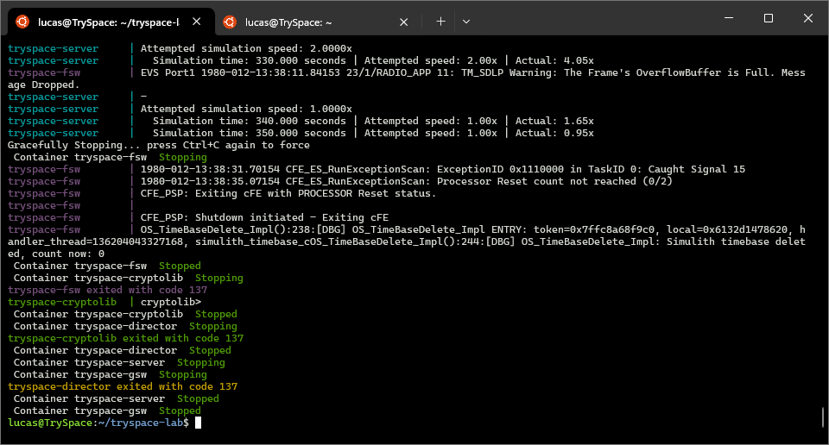
Task: Click 'Container tryspace-cryptolib Stopping' line
Action: [129, 279]
